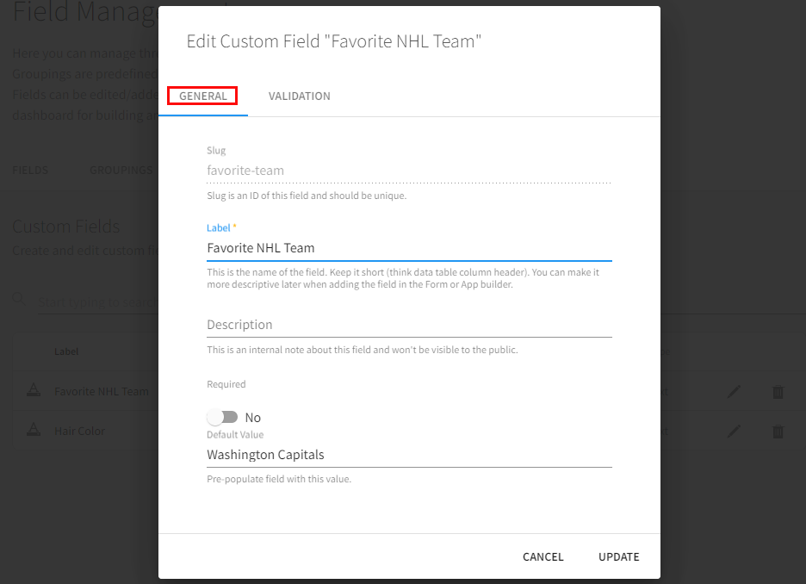
Task: Select the General tab
Action: pos(203,96)
